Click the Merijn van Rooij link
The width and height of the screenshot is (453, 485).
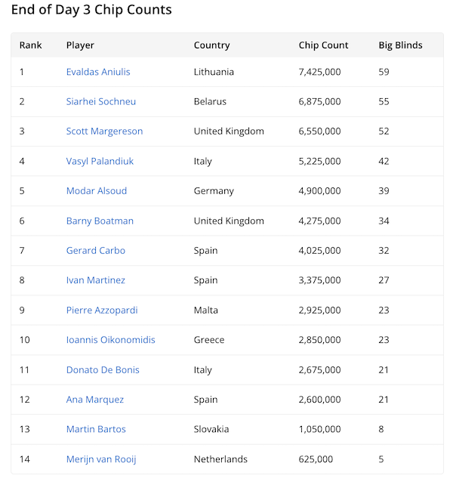pos(101,459)
